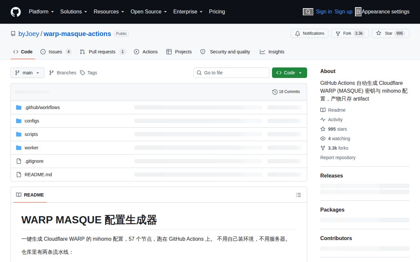Expand the Open Source menu
420x262 pixels.
point(149,12)
